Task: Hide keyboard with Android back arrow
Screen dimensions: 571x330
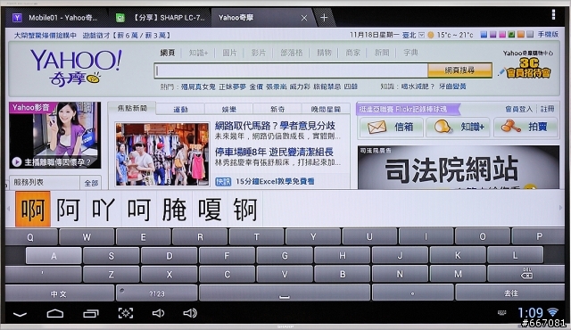Action: click(20, 314)
